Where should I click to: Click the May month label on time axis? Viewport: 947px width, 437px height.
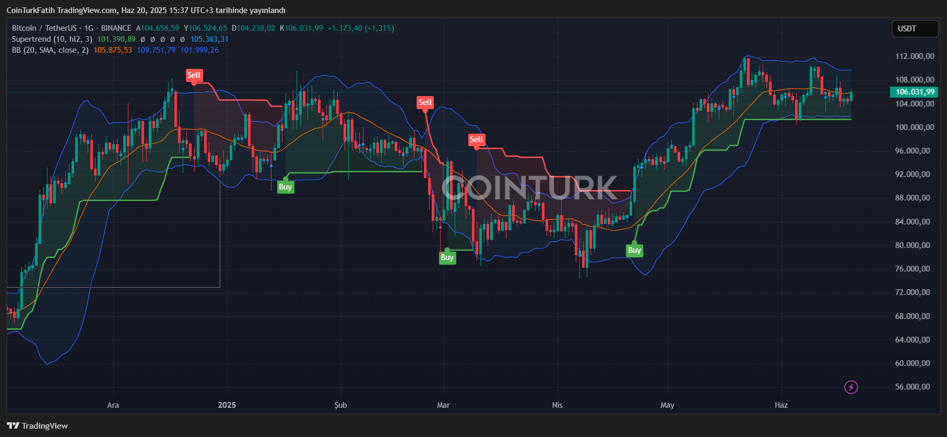667,405
